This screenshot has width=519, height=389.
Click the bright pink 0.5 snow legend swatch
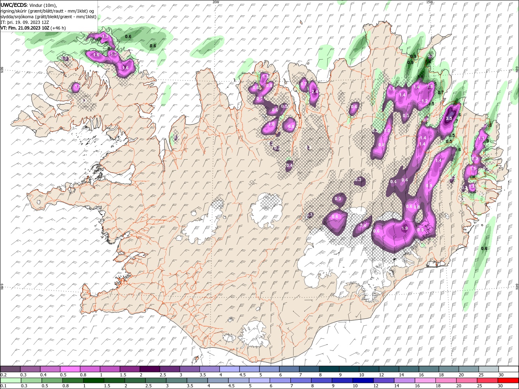(70, 369)
